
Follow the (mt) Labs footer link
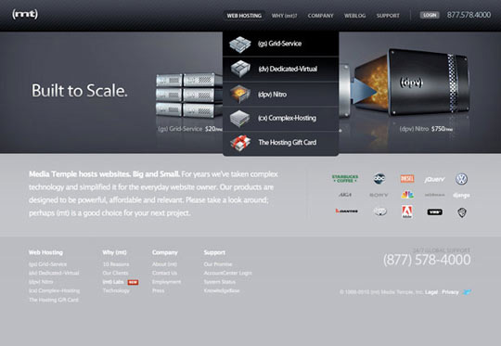tap(113, 282)
